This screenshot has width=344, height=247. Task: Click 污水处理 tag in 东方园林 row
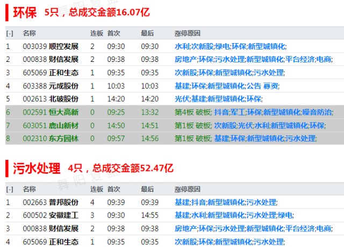[300, 138]
